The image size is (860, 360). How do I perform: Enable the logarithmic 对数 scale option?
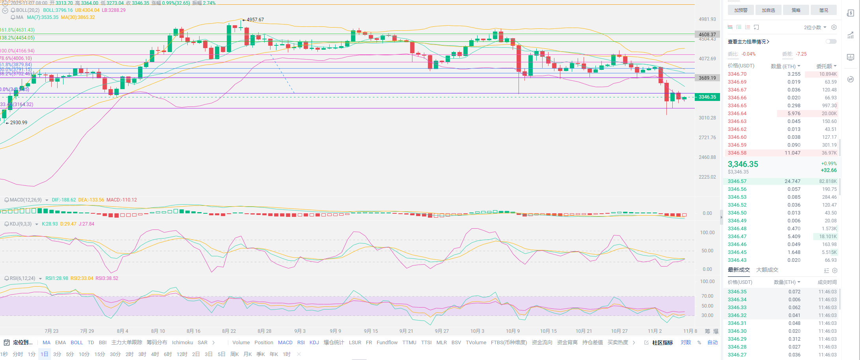686,343
